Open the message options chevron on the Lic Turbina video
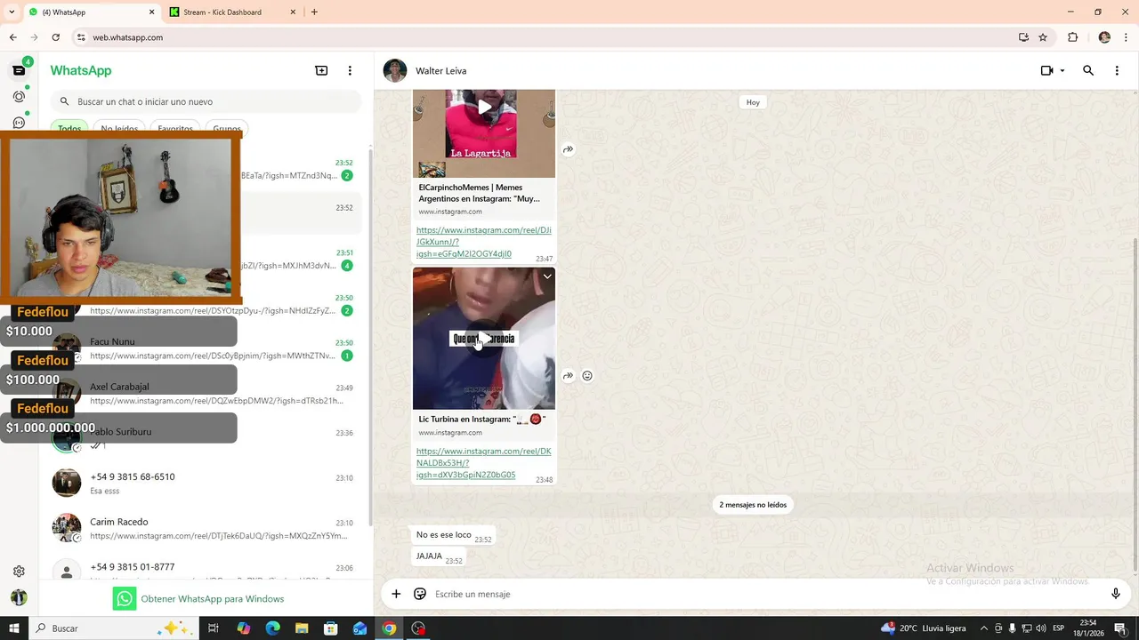This screenshot has width=1139, height=640. tap(547, 276)
